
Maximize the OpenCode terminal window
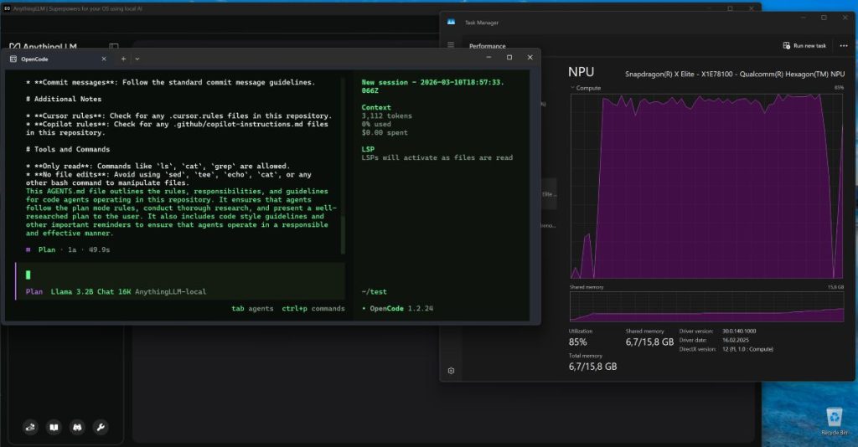tap(509, 58)
